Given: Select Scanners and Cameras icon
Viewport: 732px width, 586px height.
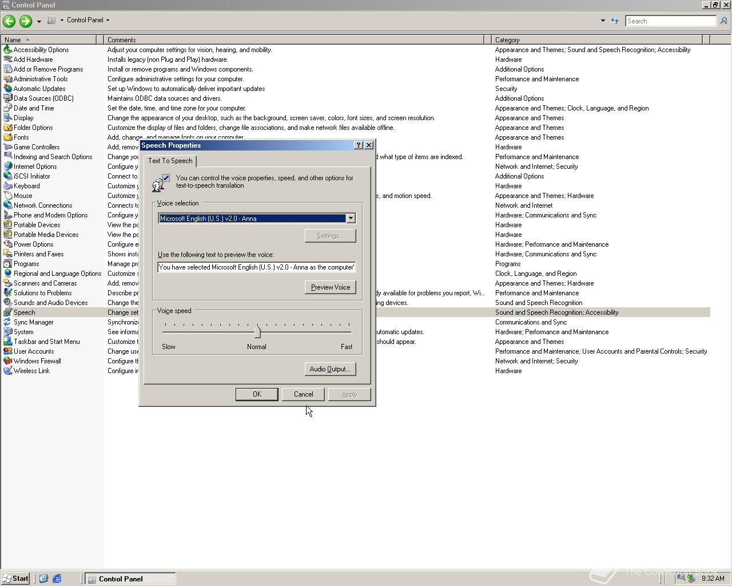Looking at the screenshot, I should pyautogui.click(x=7, y=283).
